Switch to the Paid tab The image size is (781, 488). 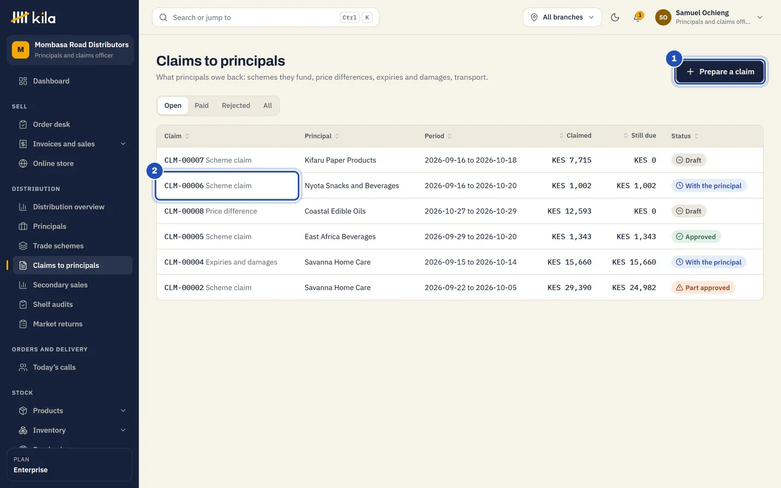(x=202, y=106)
